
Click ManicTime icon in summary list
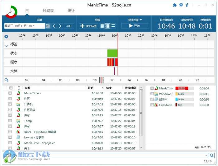tap(156, 88)
